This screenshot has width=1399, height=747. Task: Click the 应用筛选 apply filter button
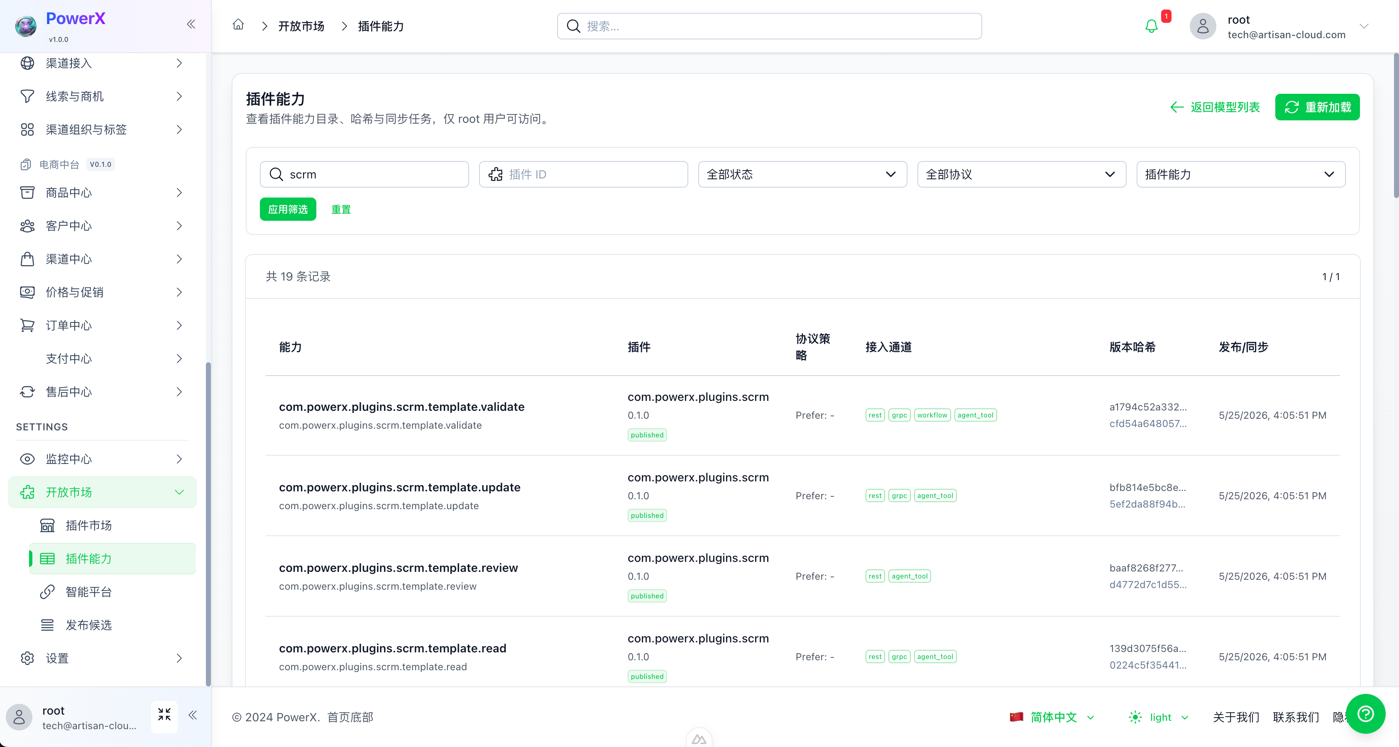point(287,209)
